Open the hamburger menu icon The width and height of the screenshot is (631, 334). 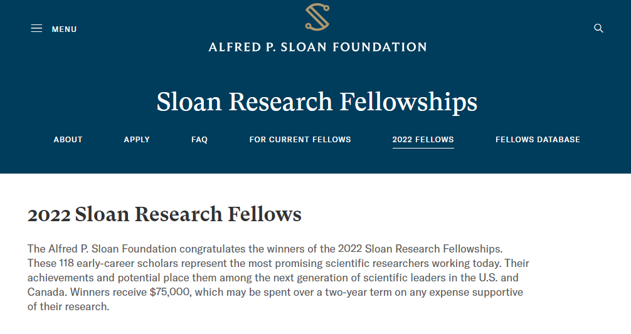[x=36, y=29]
